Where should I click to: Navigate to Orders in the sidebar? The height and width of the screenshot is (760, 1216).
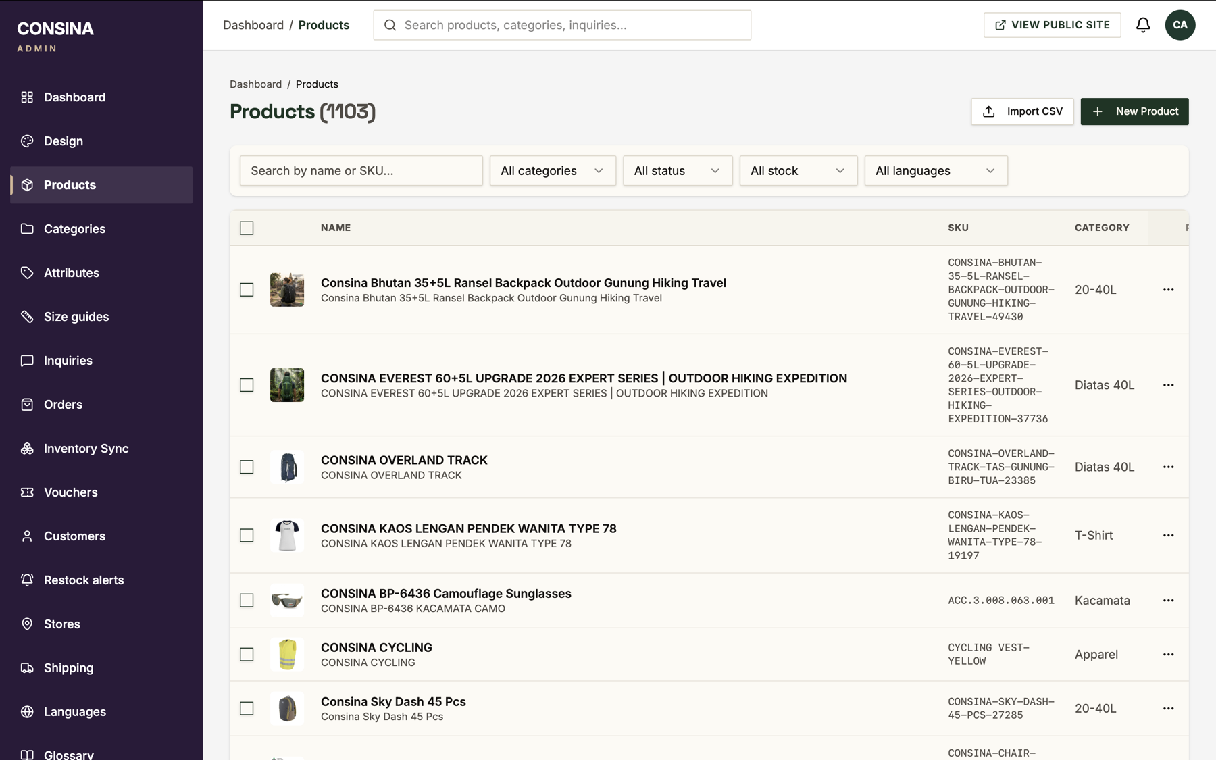tap(101, 405)
